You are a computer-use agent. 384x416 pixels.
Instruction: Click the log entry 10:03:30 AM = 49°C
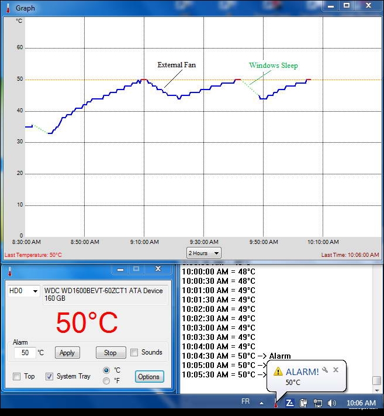[219, 337]
